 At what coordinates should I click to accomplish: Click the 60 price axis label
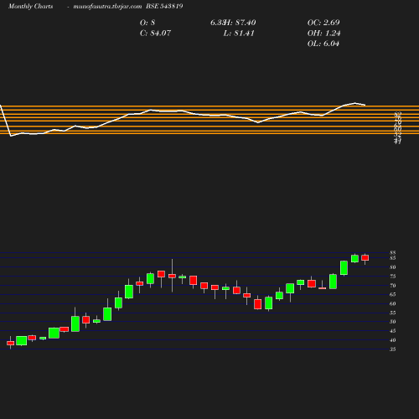[393, 303]
